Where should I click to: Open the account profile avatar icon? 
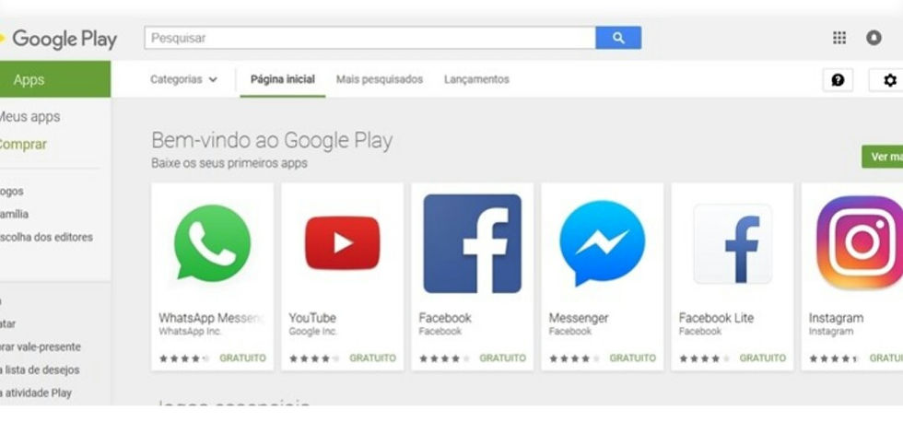tap(874, 38)
